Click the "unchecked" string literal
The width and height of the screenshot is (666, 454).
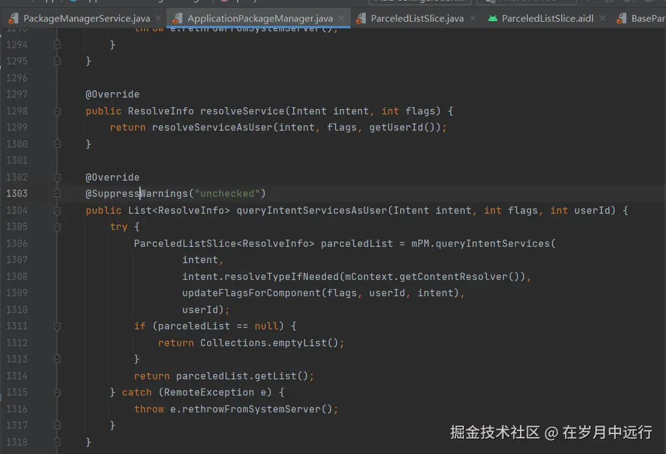pos(227,194)
